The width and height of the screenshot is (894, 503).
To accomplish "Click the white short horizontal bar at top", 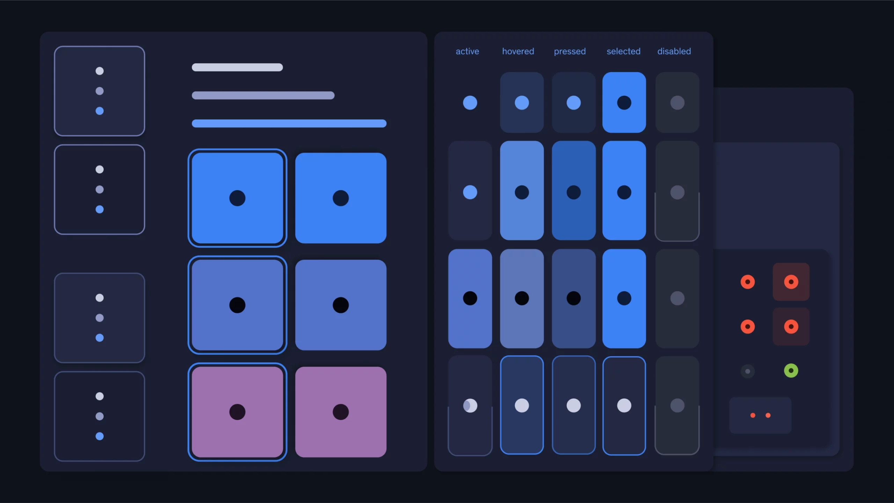I will [237, 67].
